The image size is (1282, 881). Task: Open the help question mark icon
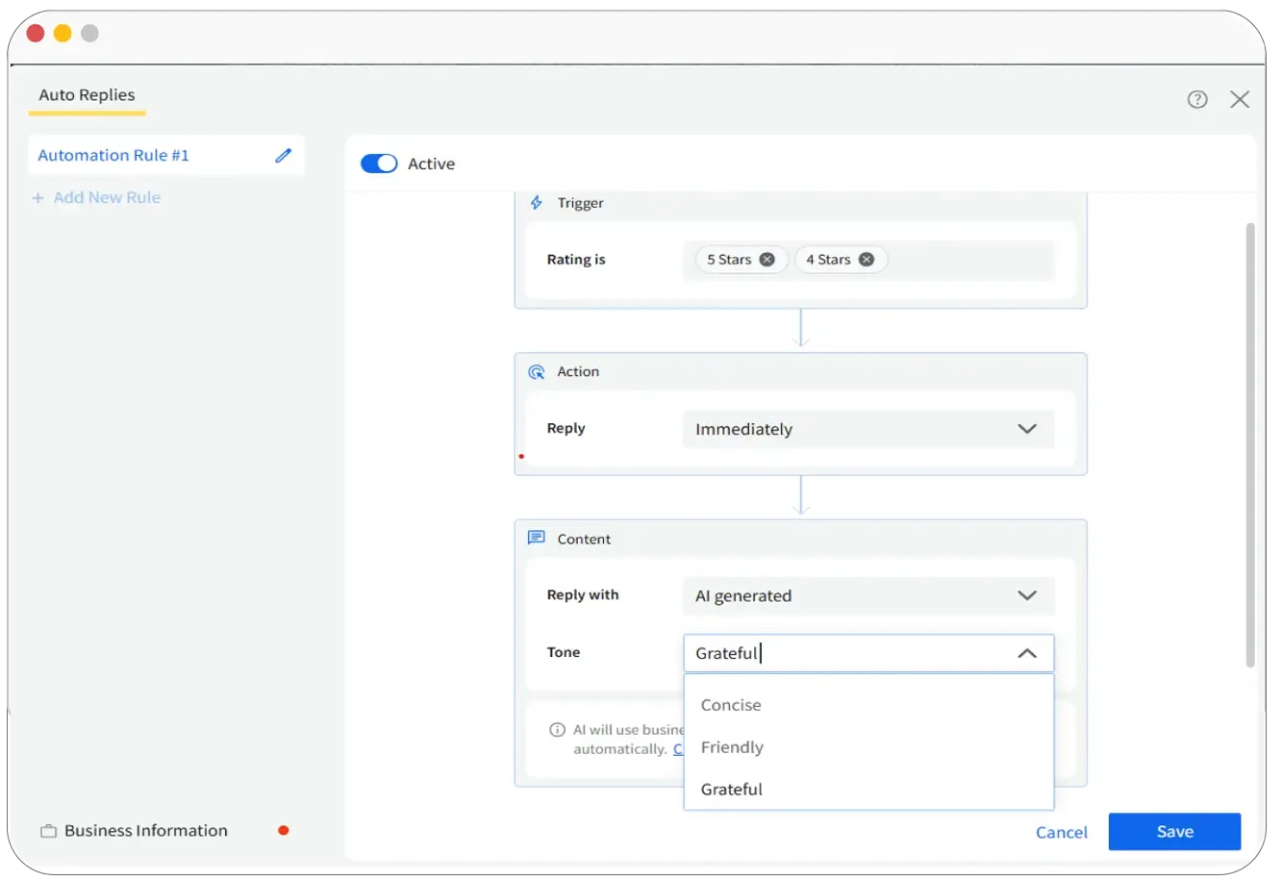tap(1197, 99)
